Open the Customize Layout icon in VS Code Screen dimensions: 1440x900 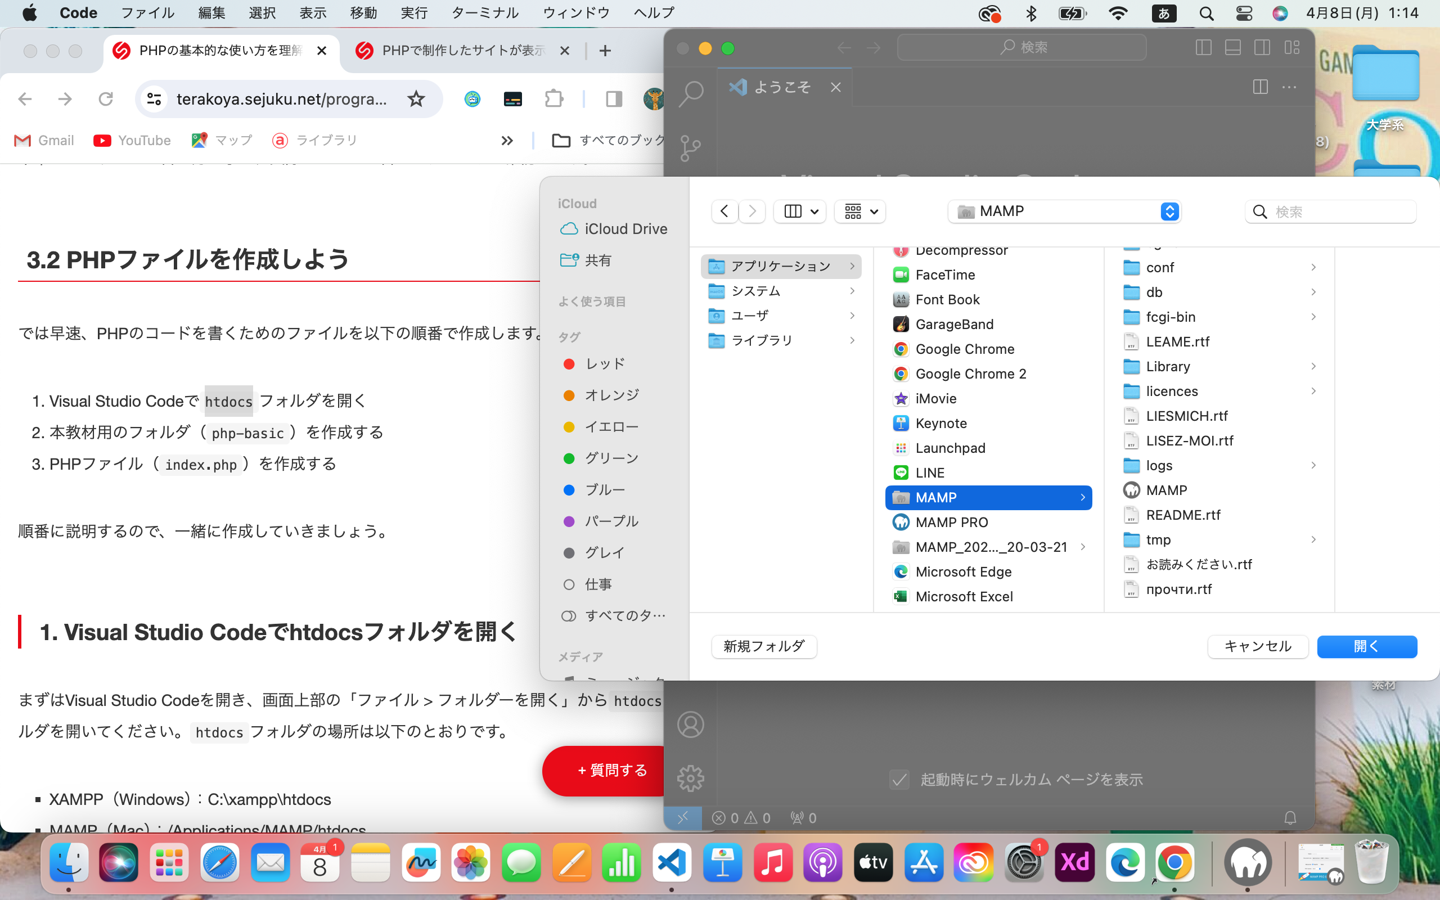[1292, 48]
